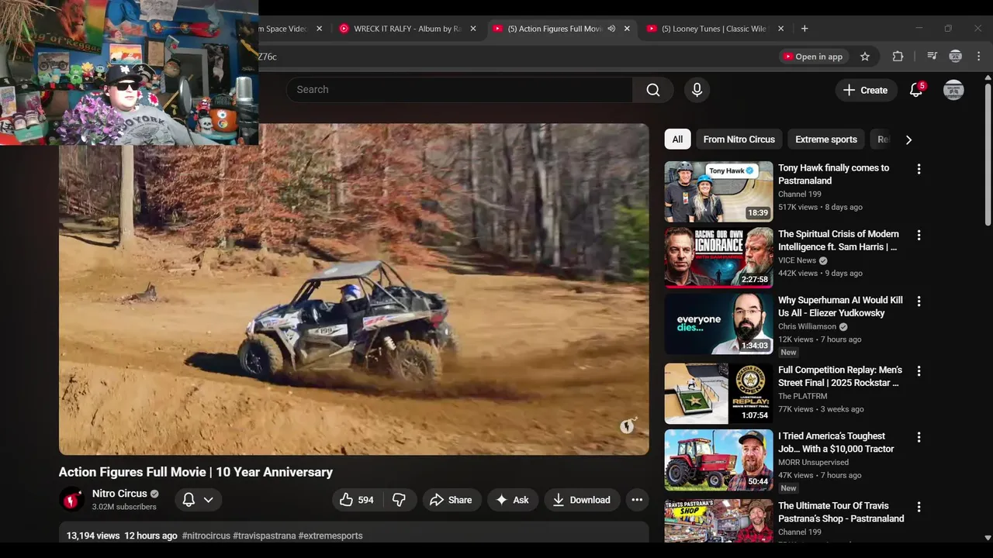993x558 pixels.
Task: Click 'VICE News' channel name
Action: pyautogui.click(x=798, y=260)
